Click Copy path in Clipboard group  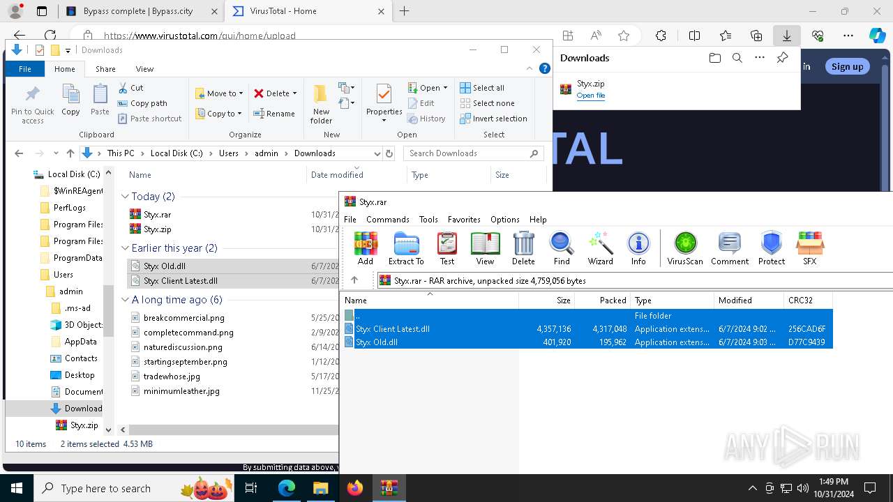pyautogui.click(x=142, y=103)
